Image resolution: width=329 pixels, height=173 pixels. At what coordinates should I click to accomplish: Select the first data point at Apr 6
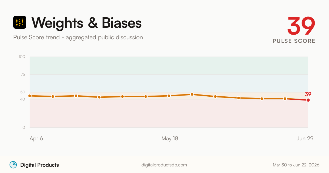pos(30,96)
